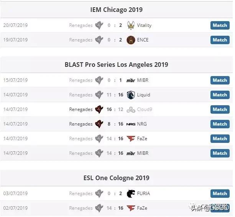Select the ESL One Cologne 2019 heading
Viewport: 235px width, 217px height.
click(117, 178)
